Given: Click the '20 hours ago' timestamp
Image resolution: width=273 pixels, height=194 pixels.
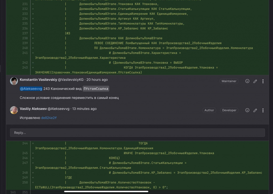Looking at the screenshot, I should (97, 80).
